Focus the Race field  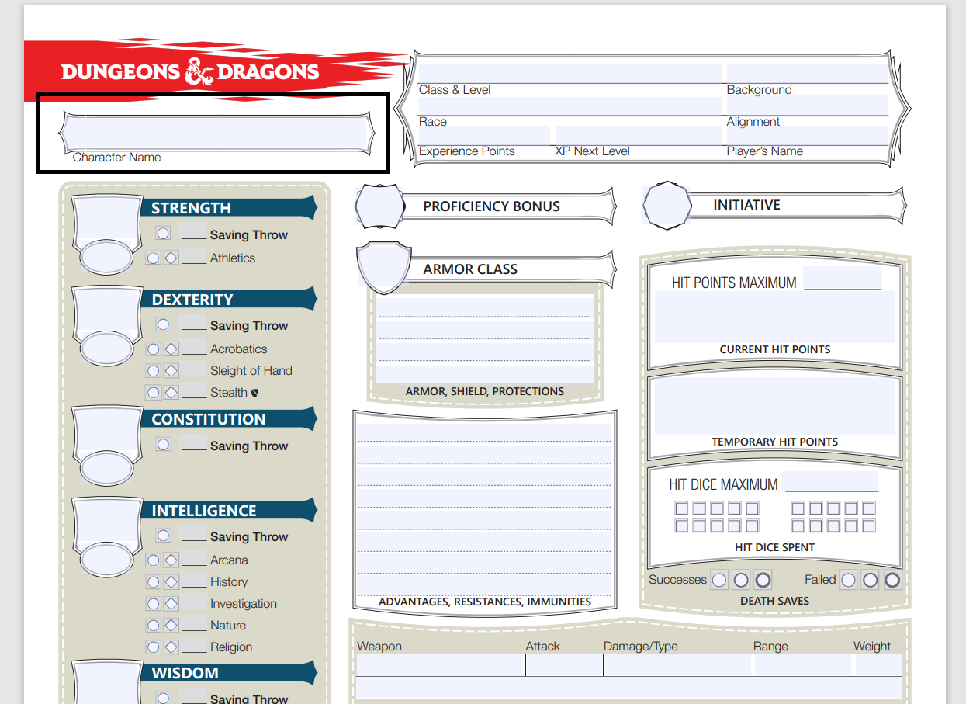[570, 106]
